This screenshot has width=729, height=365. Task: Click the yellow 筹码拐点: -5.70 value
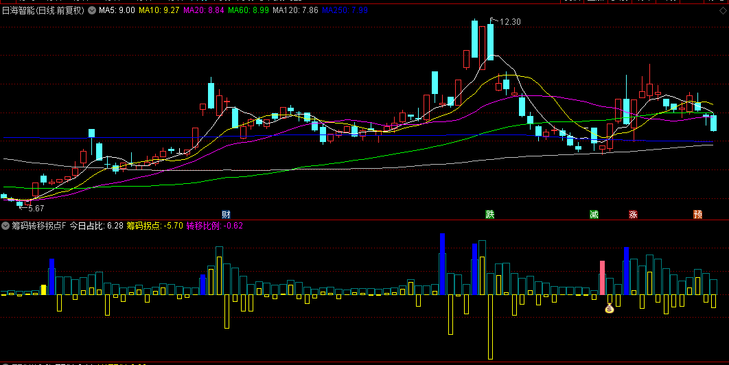[x=155, y=226]
